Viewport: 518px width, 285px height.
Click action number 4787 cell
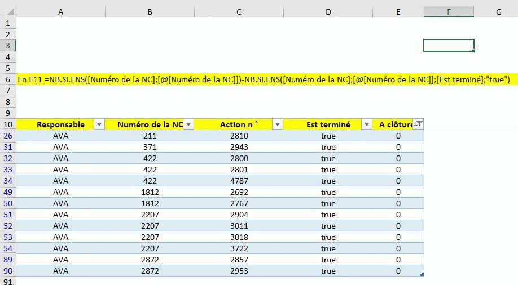coord(239,181)
